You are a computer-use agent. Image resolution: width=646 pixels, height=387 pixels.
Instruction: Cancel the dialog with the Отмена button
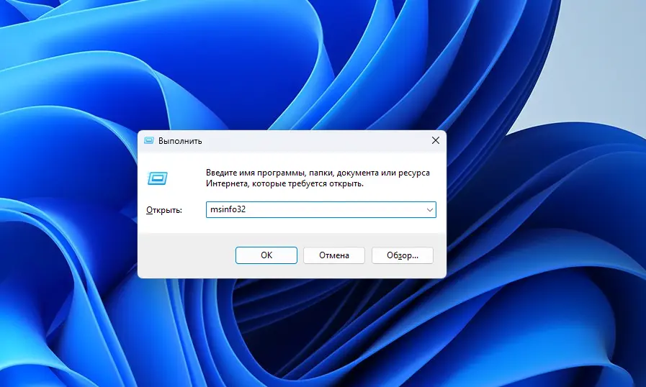coord(333,255)
